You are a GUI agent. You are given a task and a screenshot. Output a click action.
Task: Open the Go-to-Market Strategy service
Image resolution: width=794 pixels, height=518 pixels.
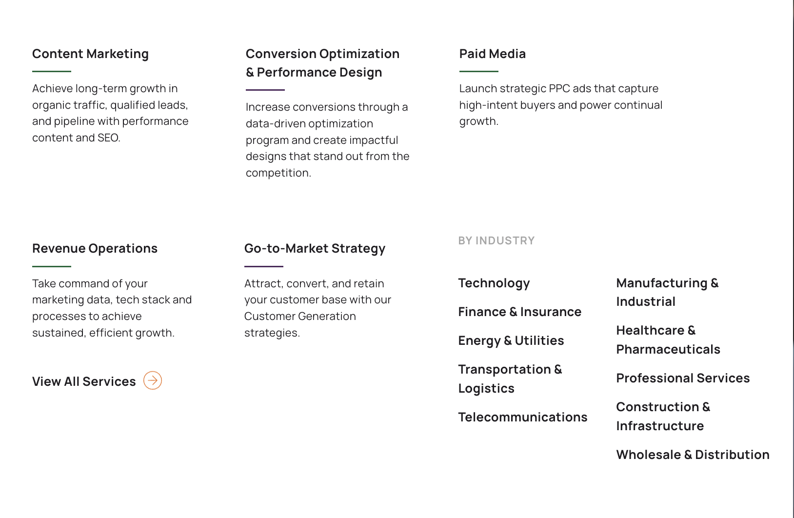(315, 248)
